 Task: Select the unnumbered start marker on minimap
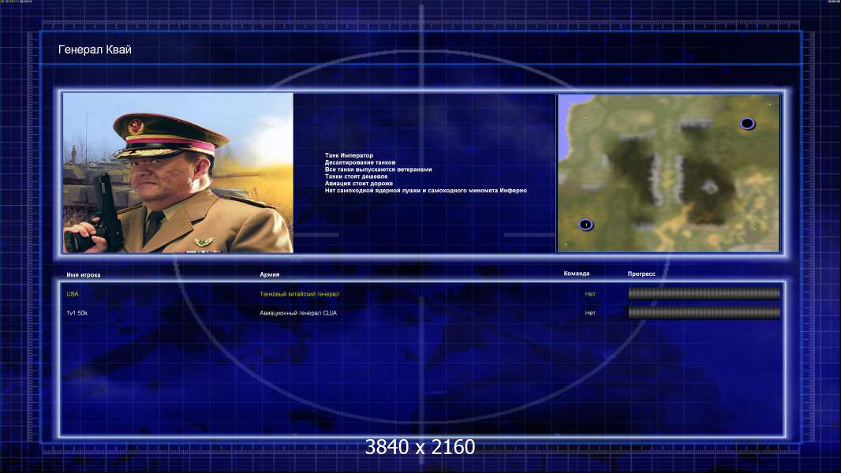(747, 124)
